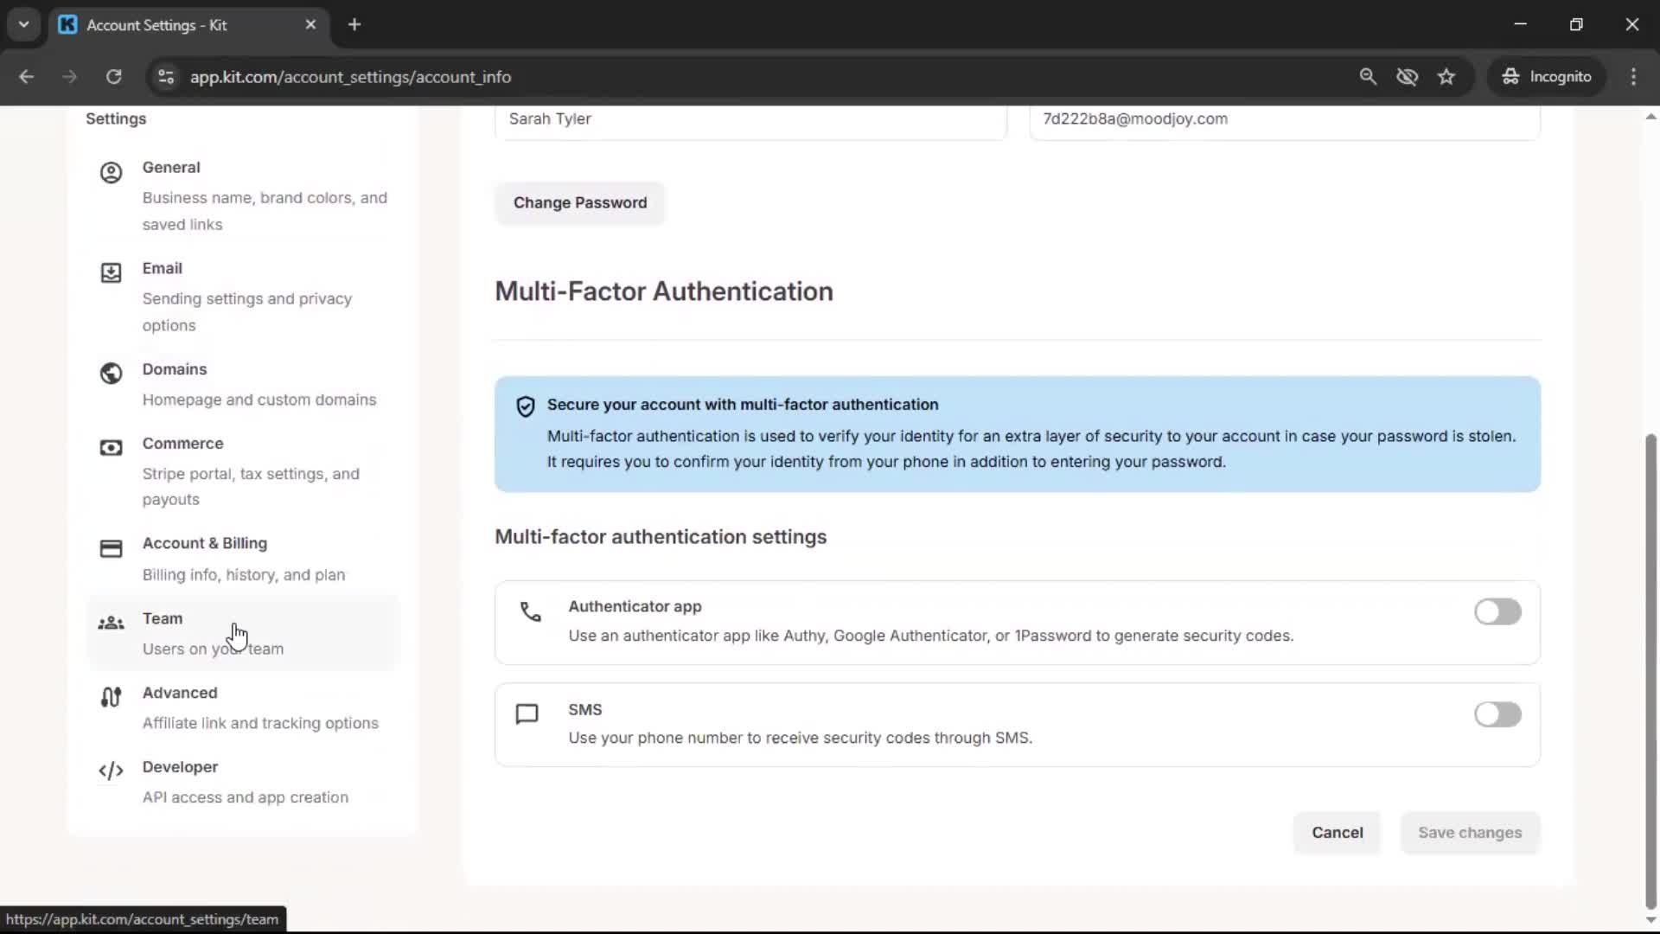Go to Account & Billing settings
Image resolution: width=1660 pixels, height=934 pixels.
205,544
